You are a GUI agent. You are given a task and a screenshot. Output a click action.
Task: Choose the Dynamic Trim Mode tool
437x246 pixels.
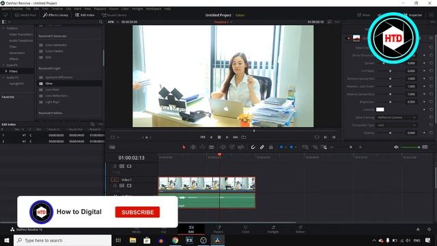click(x=202, y=147)
